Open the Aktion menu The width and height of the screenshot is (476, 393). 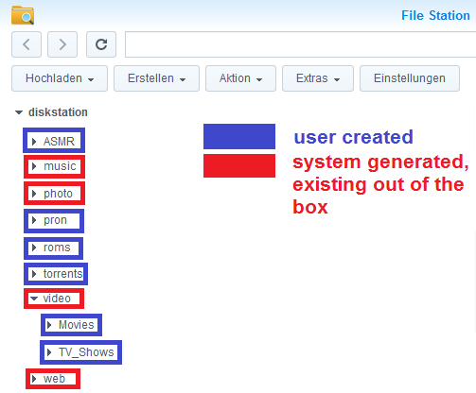click(240, 78)
